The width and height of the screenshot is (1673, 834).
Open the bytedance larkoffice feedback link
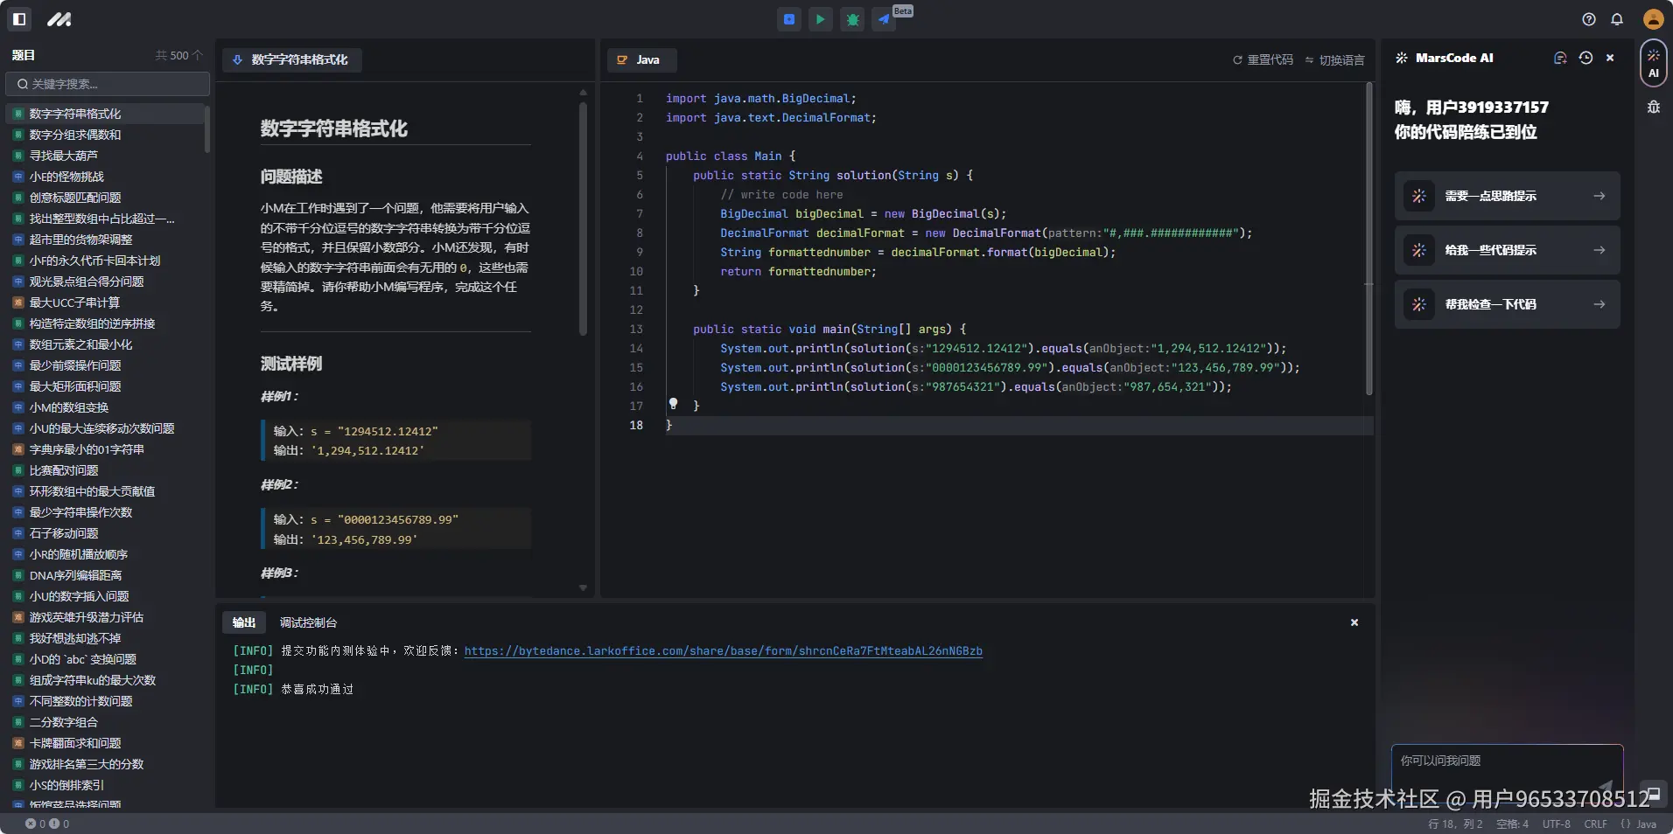[x=723, y=651]
